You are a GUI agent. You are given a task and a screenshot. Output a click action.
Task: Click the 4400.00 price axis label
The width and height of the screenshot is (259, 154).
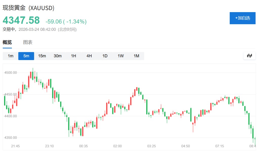[x=11, y=116]
